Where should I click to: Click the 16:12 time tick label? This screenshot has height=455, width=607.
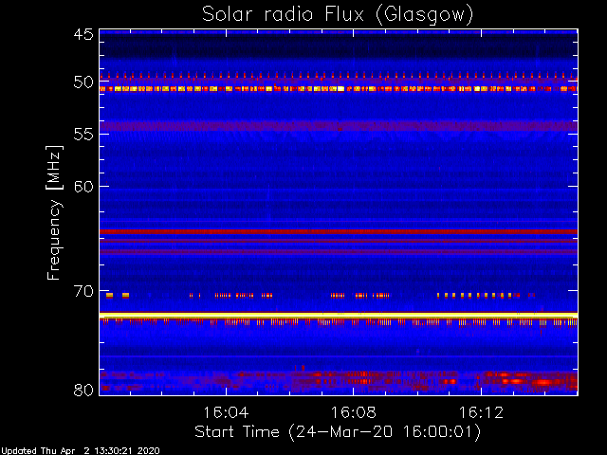(481, 412)
